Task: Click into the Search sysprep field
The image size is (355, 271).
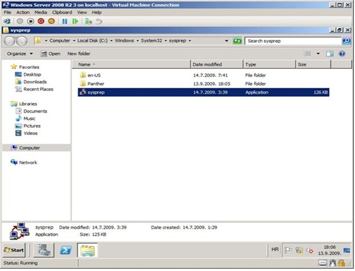Action: coord(293,41)
